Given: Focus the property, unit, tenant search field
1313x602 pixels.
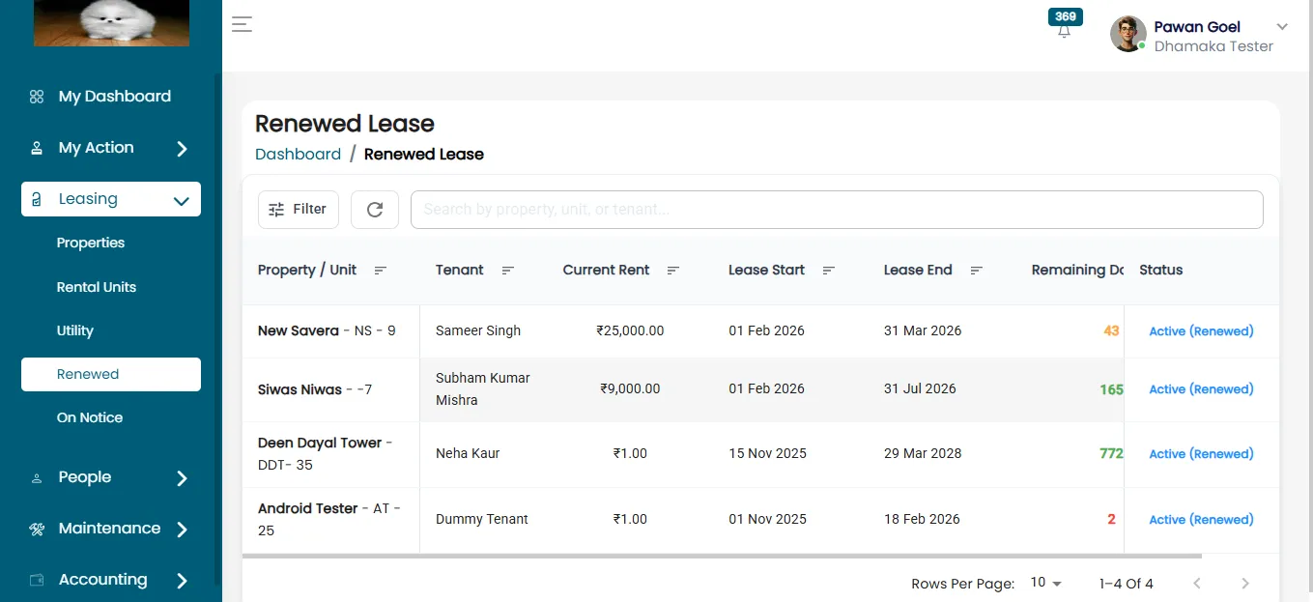Looking at the screenshot, I should pyautogui.click(x=837, y=210).
